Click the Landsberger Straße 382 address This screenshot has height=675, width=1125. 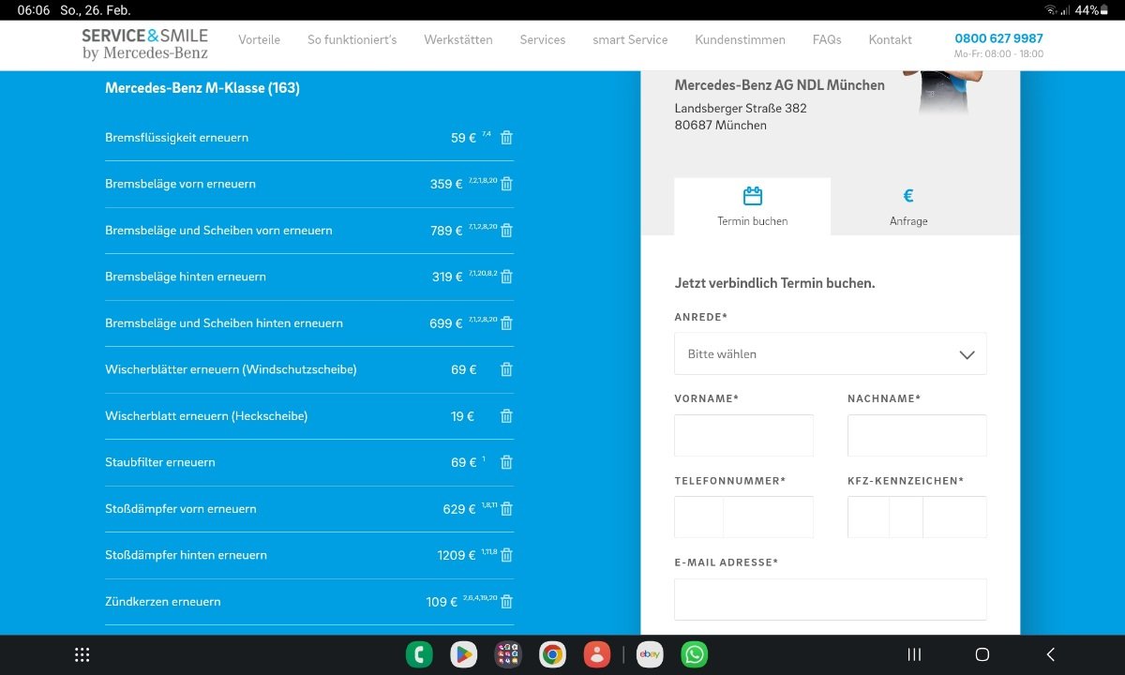pos(741,108)
